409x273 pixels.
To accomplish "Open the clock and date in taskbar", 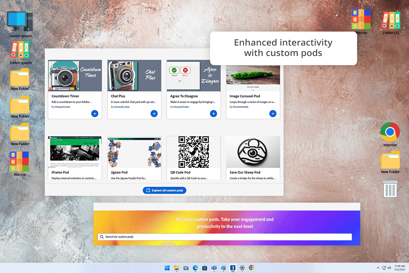I will pos(399,267).
